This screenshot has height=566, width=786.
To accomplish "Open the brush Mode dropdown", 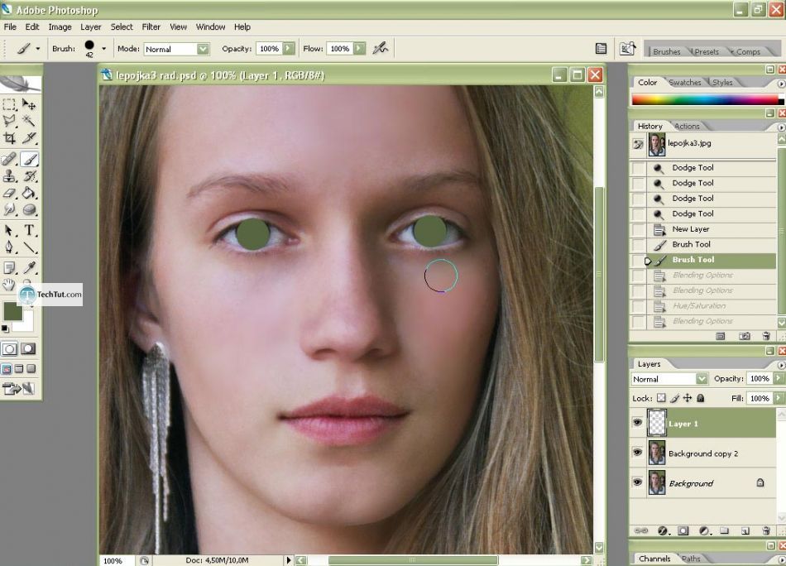I will coord(203,49).
